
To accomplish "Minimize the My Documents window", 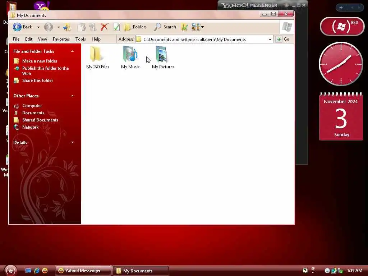I will pos(264,14).
